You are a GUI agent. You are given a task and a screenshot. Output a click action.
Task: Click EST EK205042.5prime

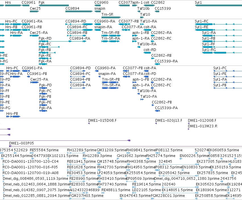click(174, 173)
